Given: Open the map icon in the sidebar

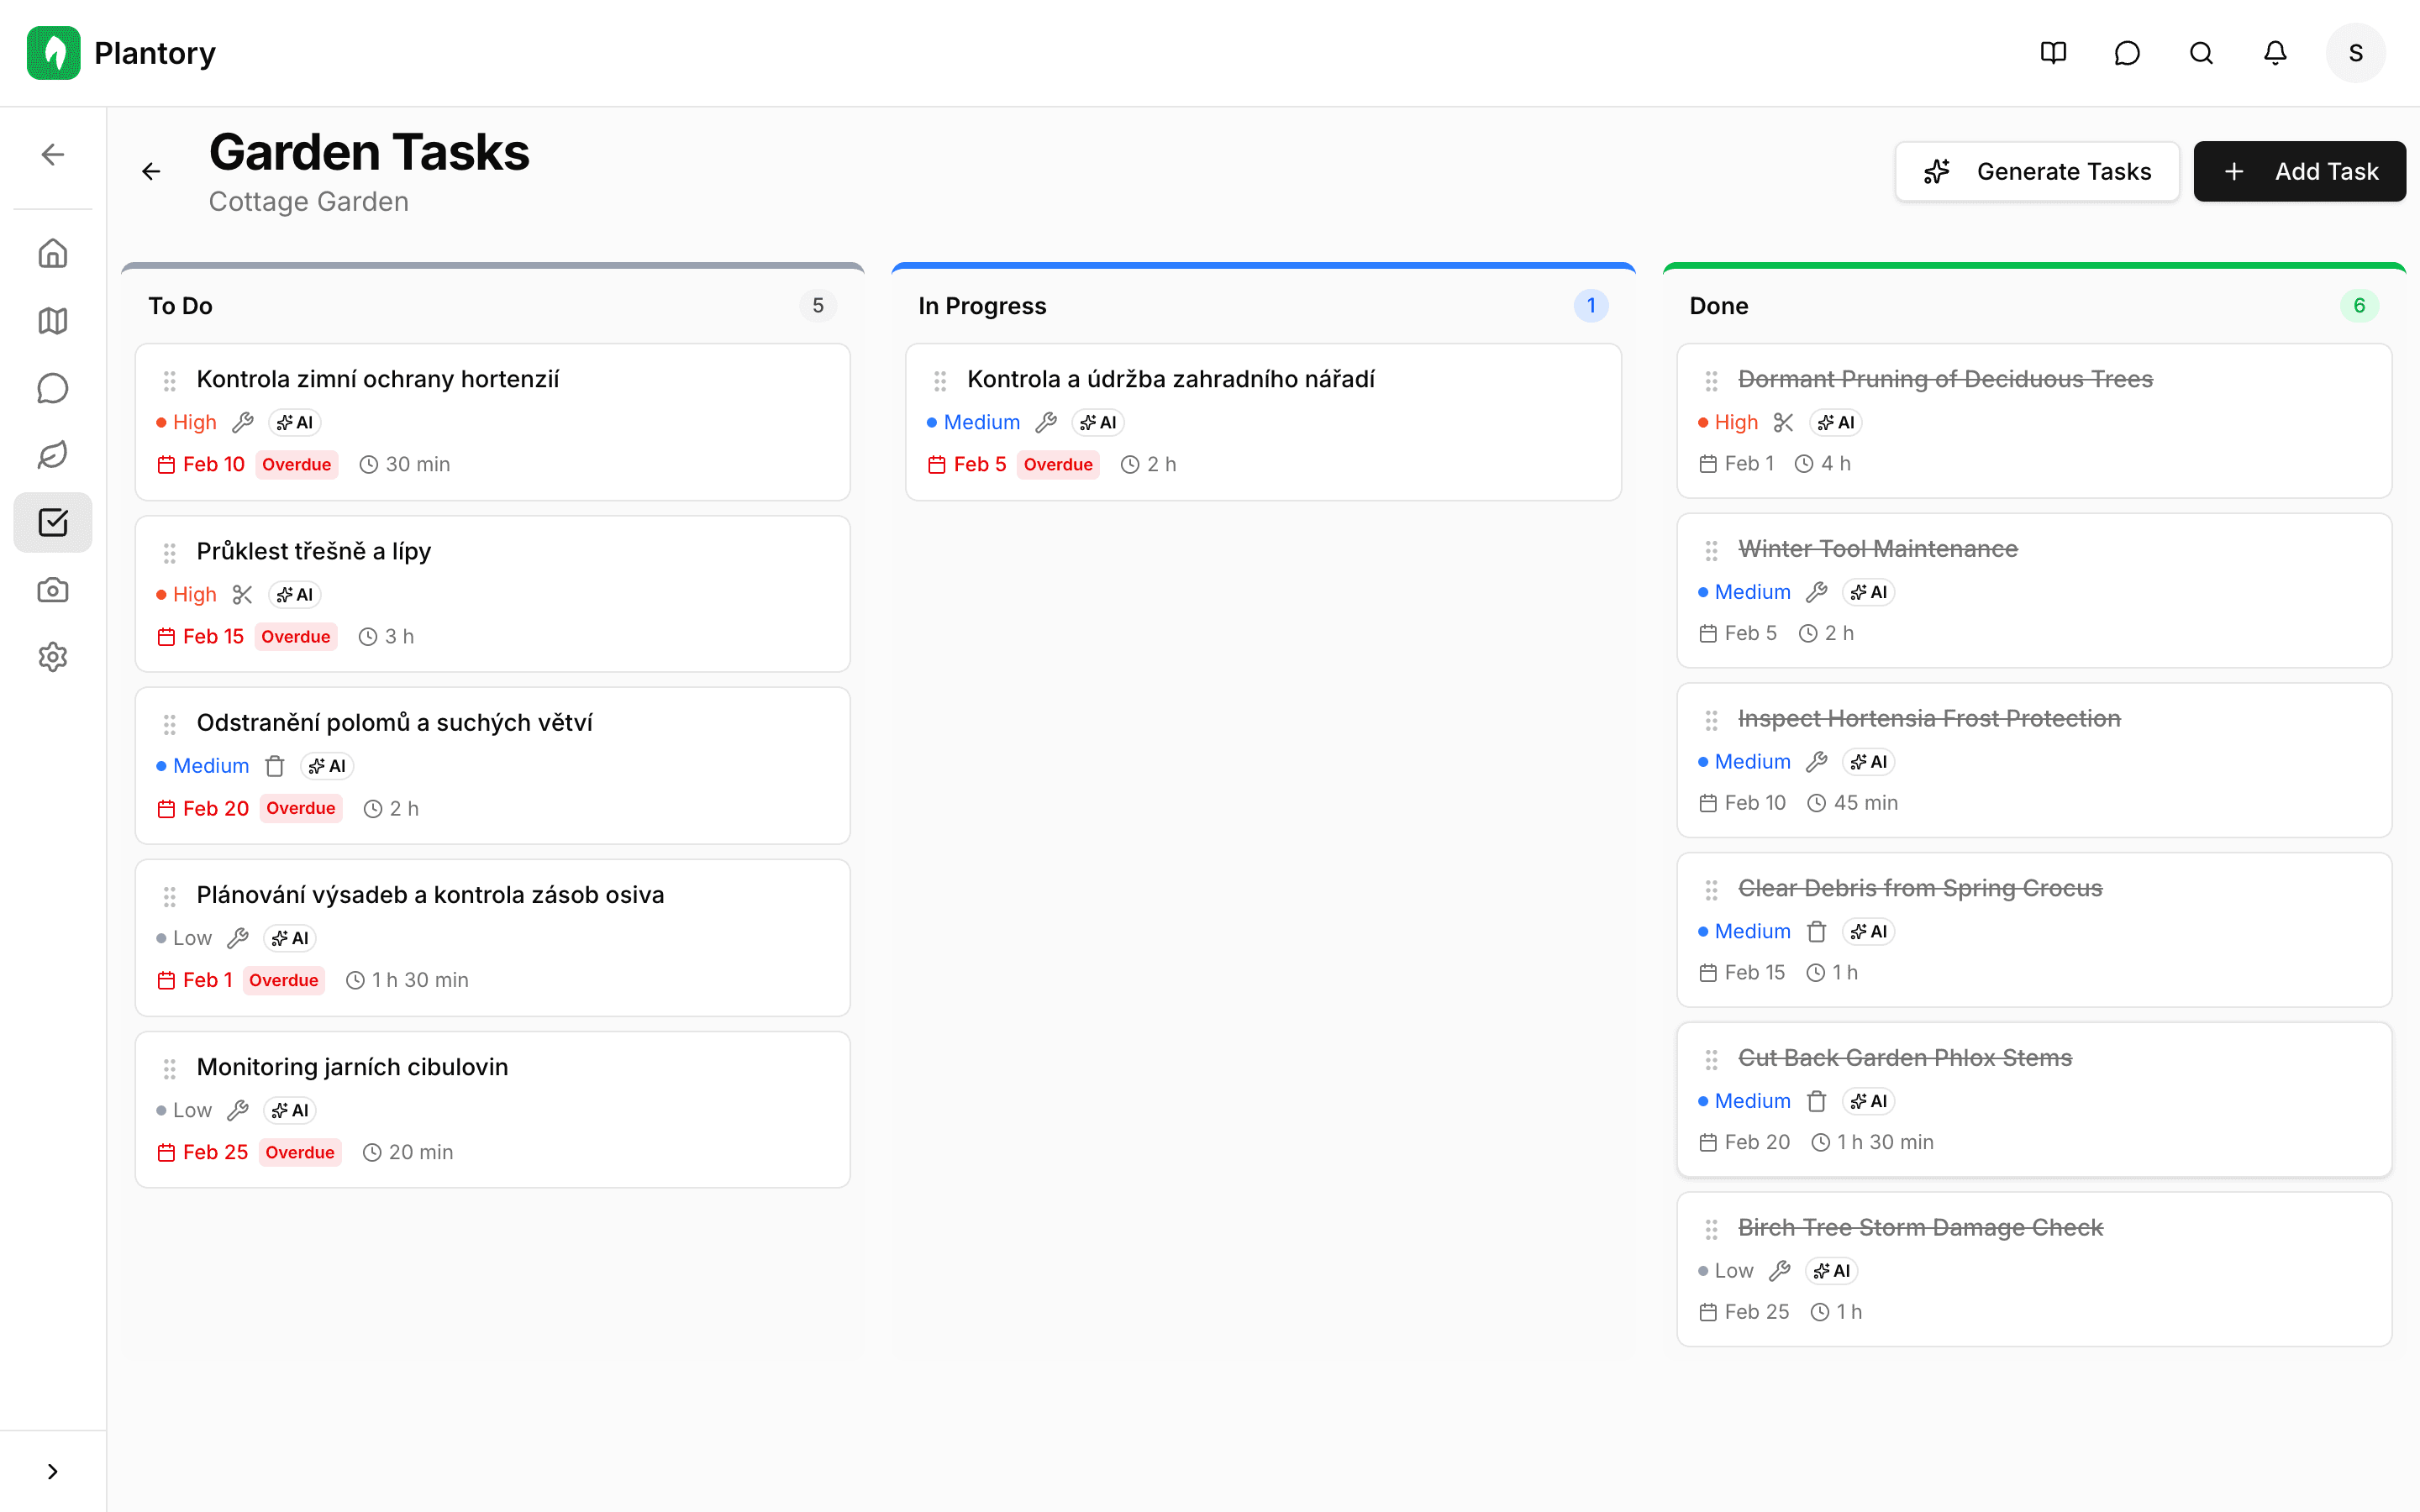Looking at the screenshot, I should (x=52, y=321).
